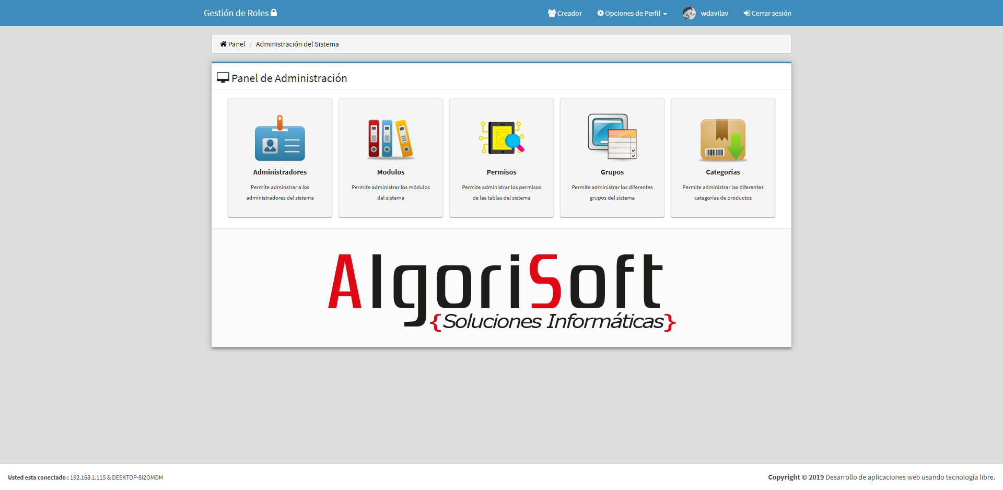Click the home icon in breadcrumb
Viewport: 1003px width, 490px height.
pos(223,44)
